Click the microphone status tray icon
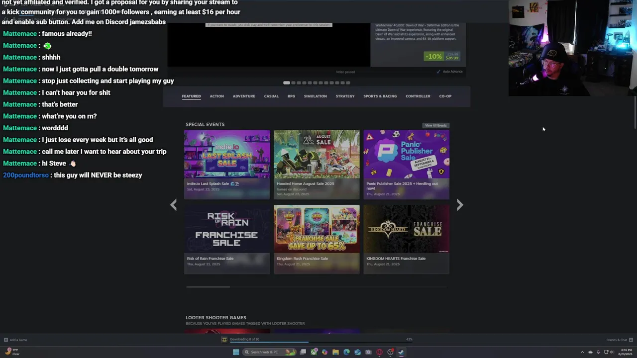 tap(598, 352)
